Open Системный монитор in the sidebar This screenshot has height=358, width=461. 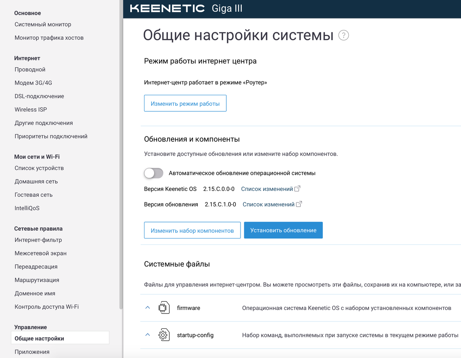43,24
